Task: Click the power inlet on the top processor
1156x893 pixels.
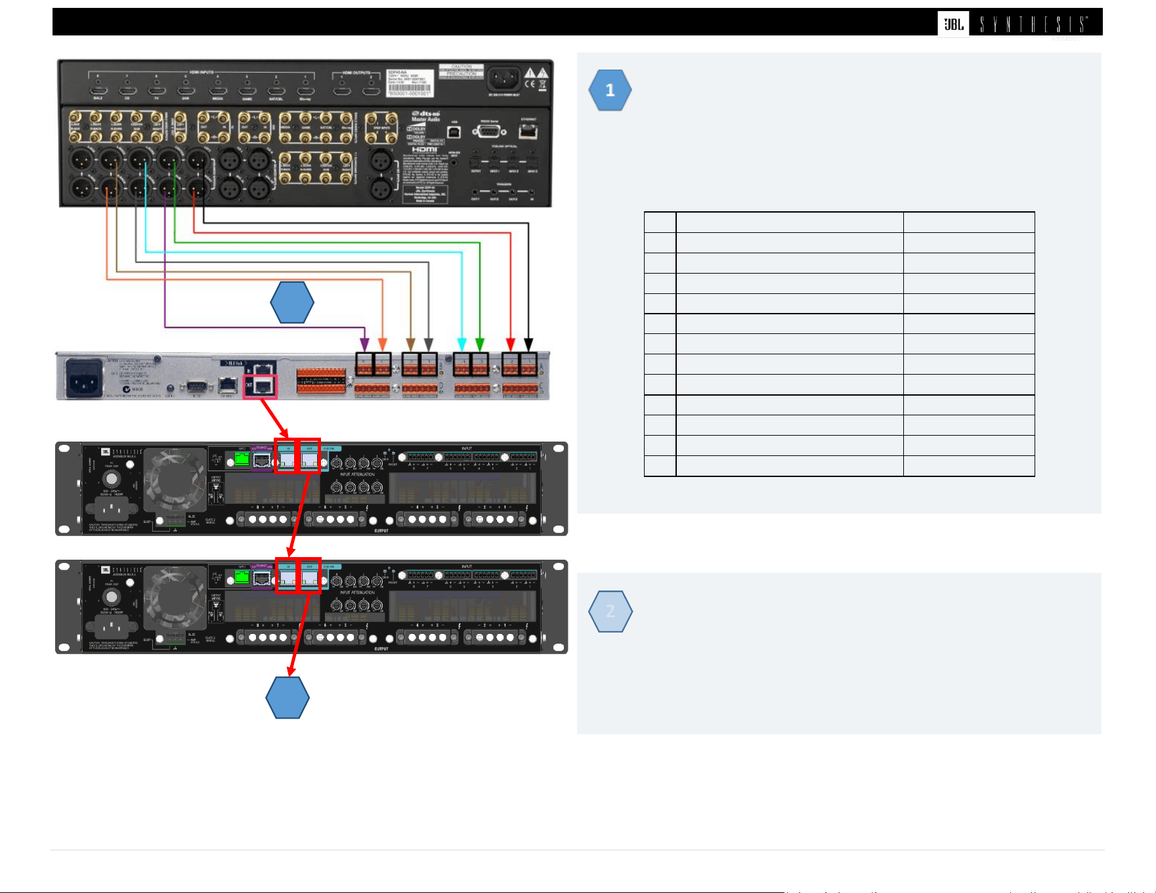Action: [x=503, y=79]
